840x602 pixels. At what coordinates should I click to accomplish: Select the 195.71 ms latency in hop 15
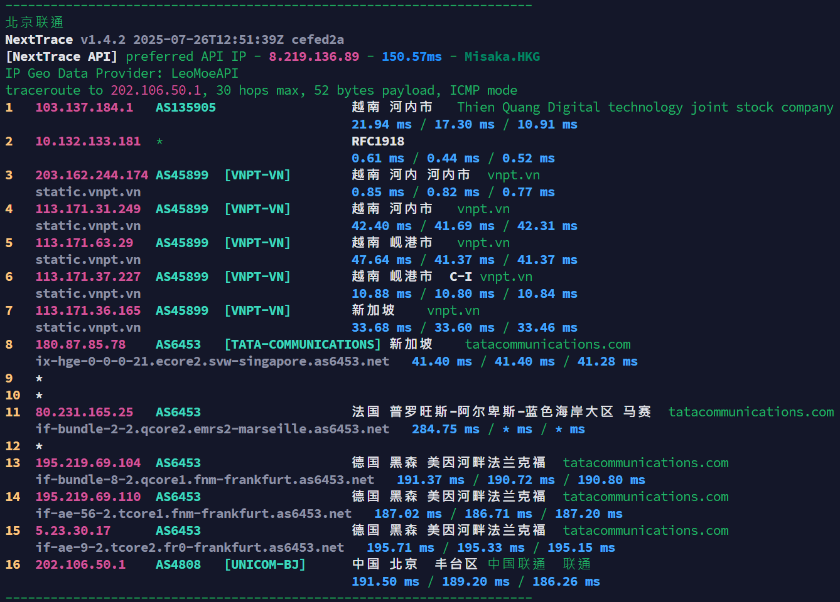pyautogui.click(x=401, y=547)
